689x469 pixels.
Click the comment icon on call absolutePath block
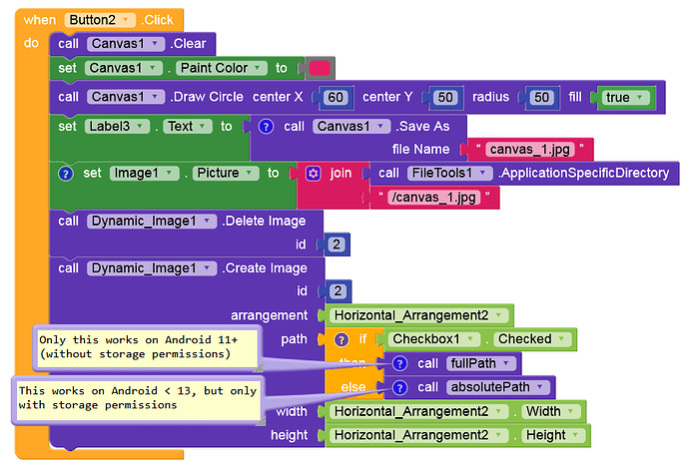point(399,387)
